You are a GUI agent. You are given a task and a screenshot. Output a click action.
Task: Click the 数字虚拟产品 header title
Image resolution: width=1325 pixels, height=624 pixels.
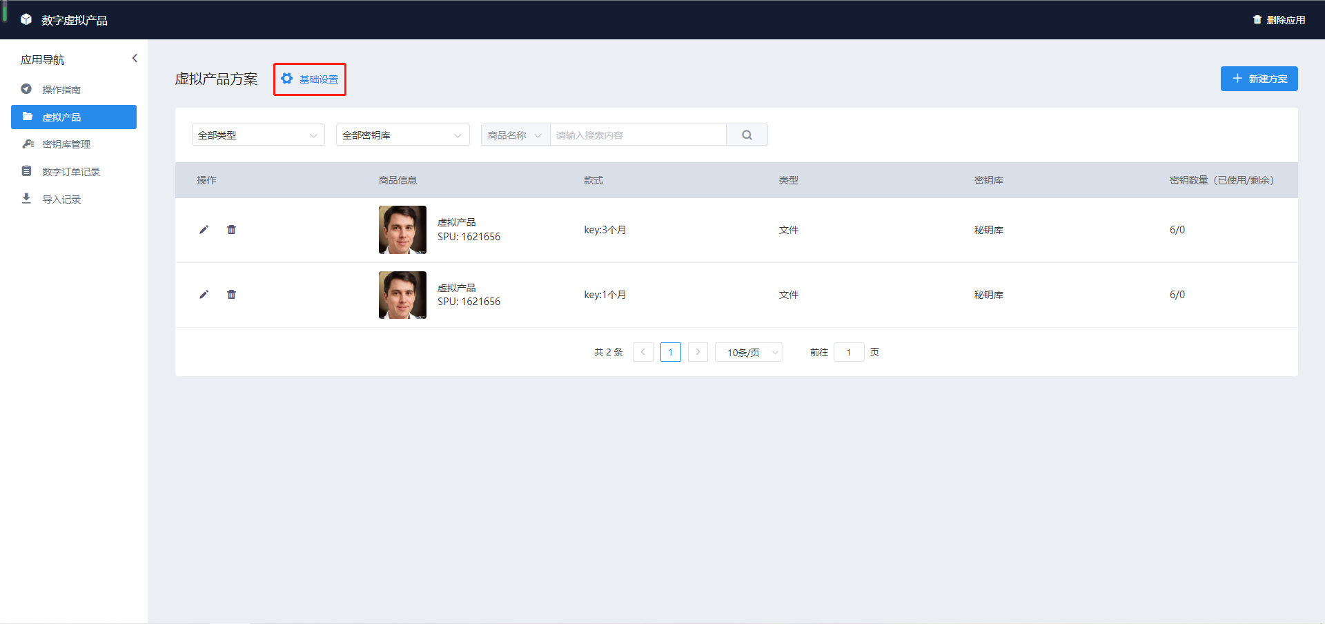point(75,20)
